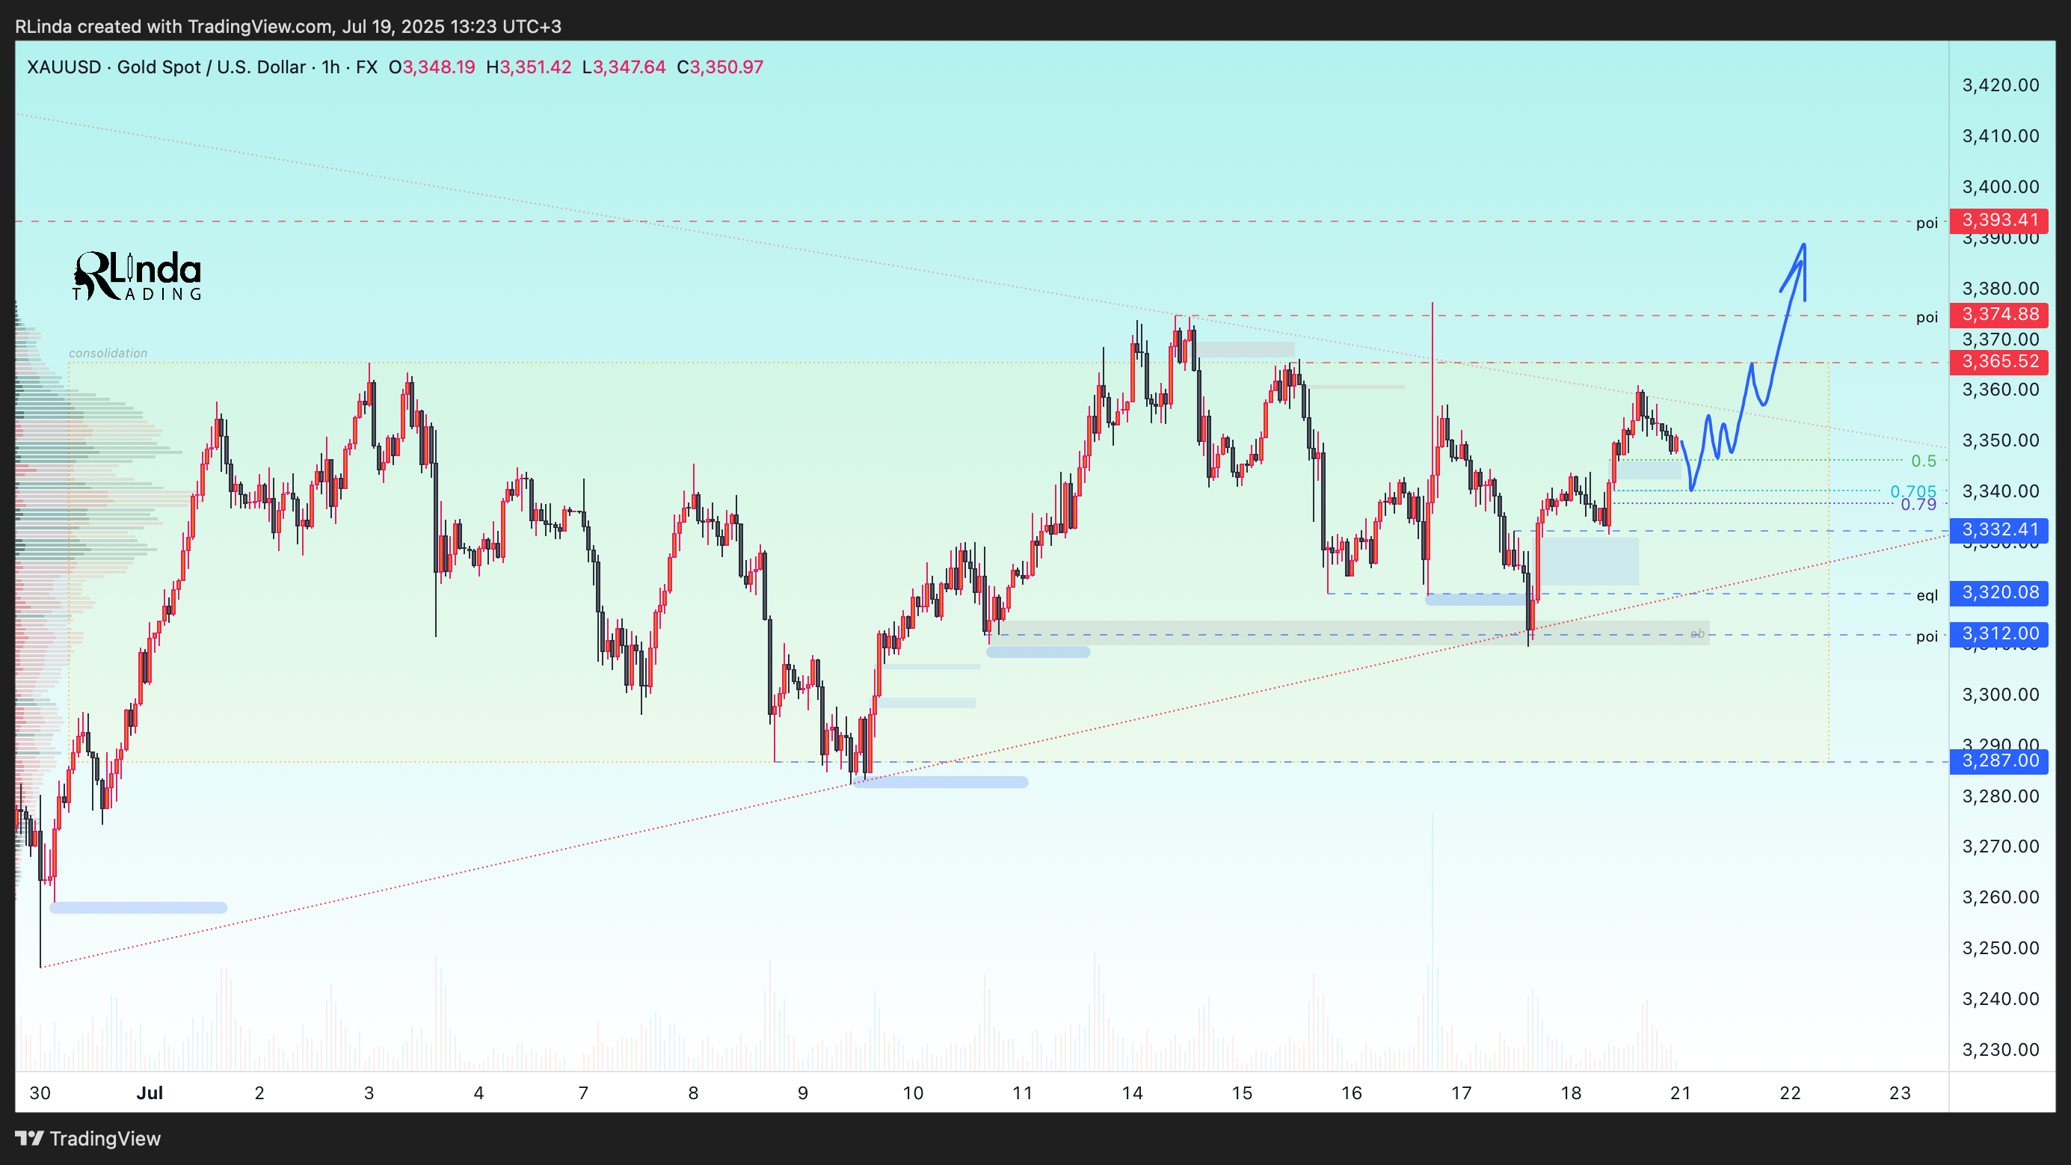Click the 1h timeframe label in header
This screenshot has height=1165, width=2071.
[x=330, y=67]
